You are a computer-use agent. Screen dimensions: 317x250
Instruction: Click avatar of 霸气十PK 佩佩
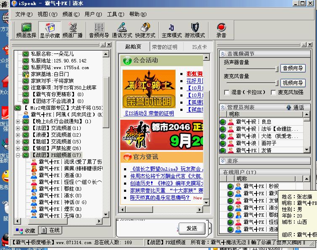click(x=34, y=169)
